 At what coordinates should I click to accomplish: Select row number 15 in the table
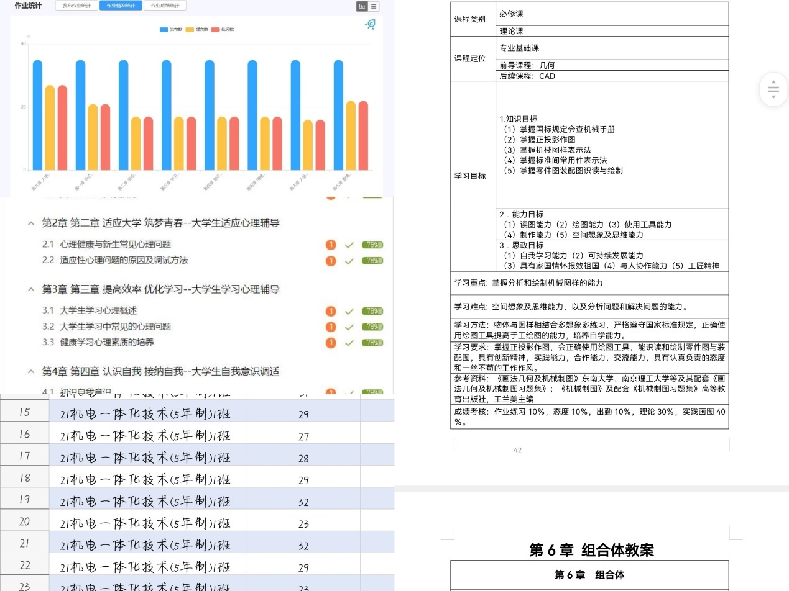point(25,412)
